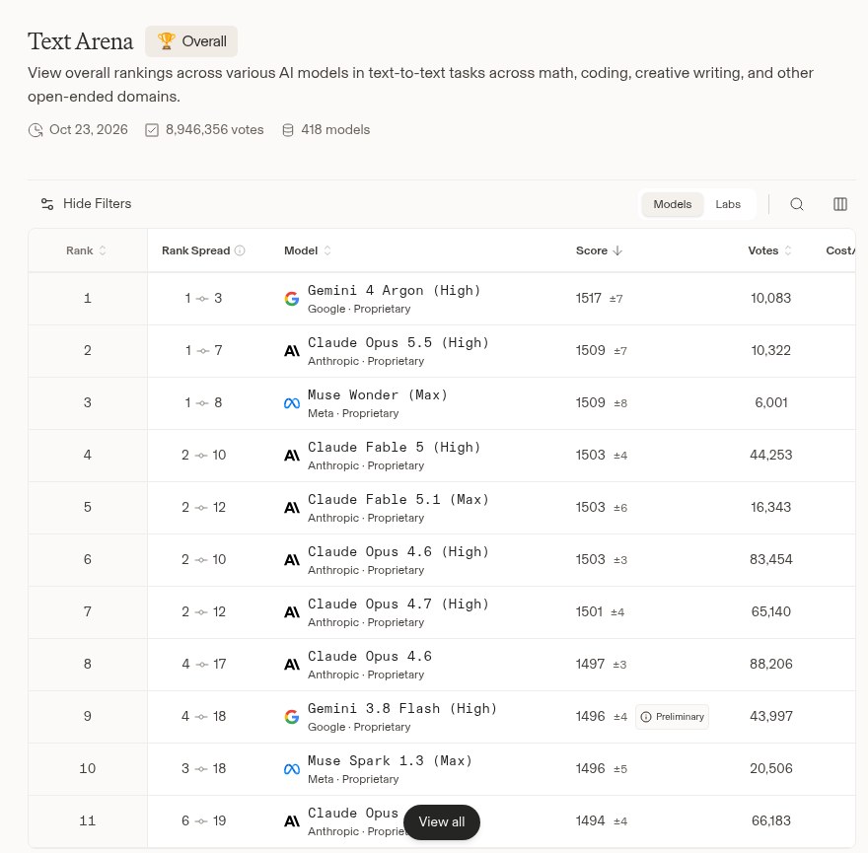Click Rank Spread info icon
868x853 pixels.
pos(240,250)
